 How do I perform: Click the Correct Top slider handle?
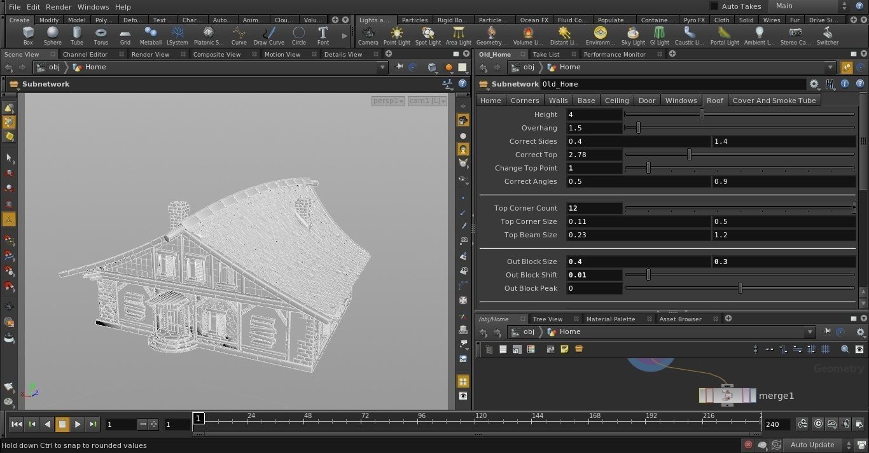[x=689, y=155]
